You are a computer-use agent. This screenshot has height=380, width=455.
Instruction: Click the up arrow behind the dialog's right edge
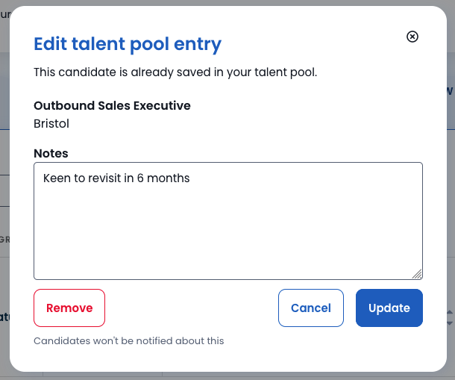click(450, 312)
